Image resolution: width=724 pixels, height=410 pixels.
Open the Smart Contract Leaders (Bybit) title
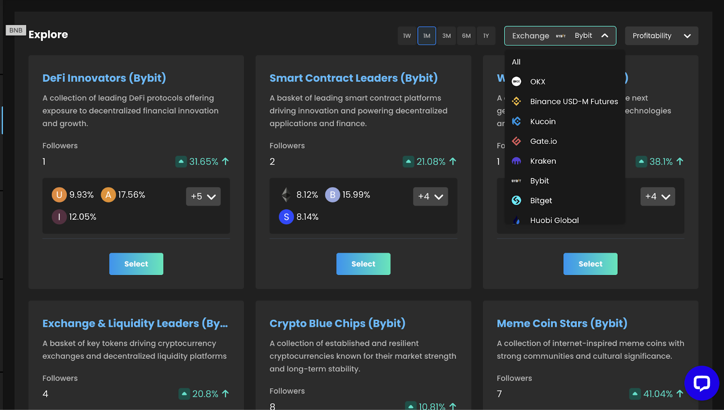point(354,78)
